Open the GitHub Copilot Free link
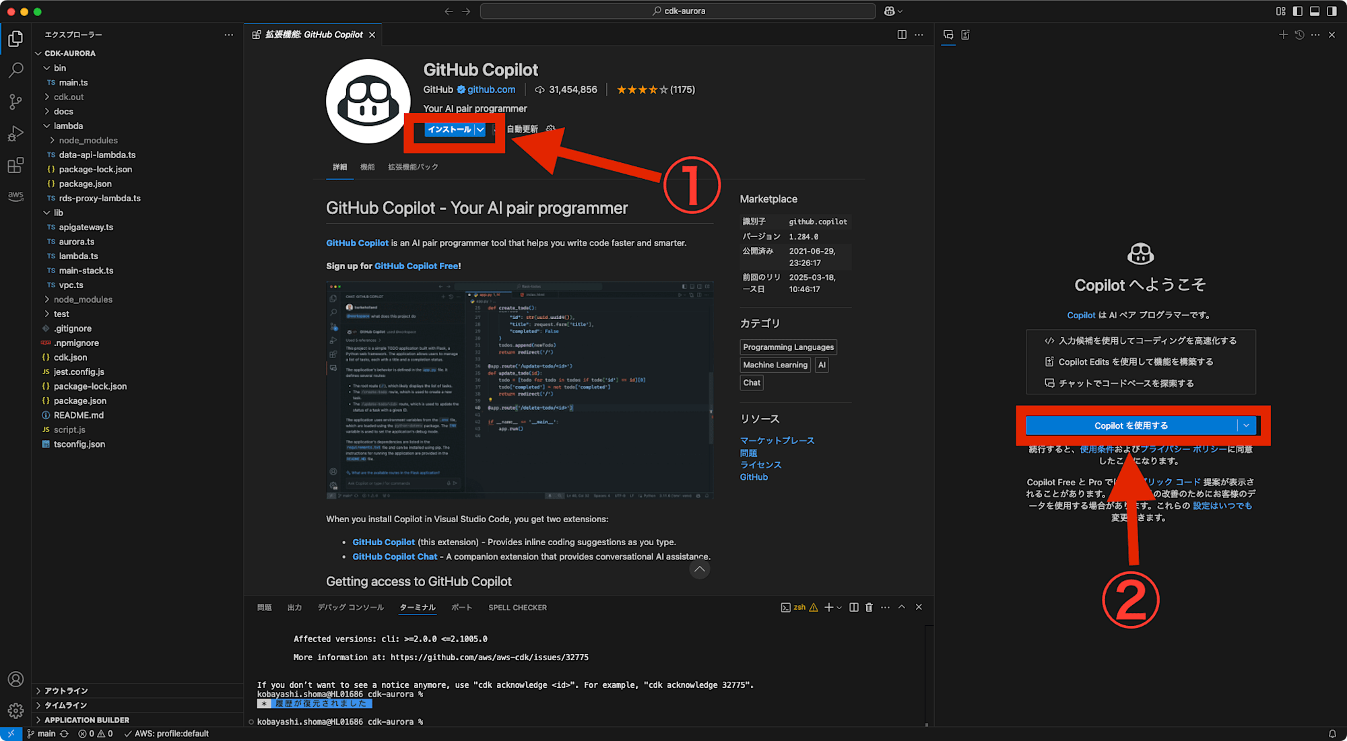This screenshot has height=741, width=1347. point(416,266)
